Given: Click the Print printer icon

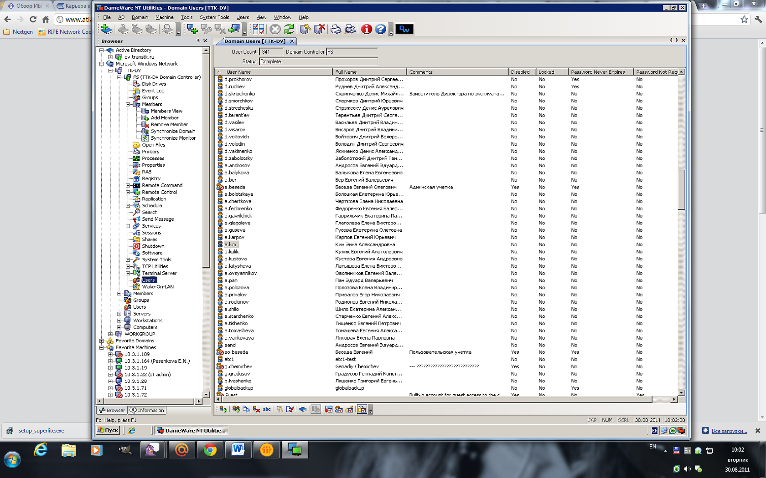Looking at the screenshot, I should 336,29.
